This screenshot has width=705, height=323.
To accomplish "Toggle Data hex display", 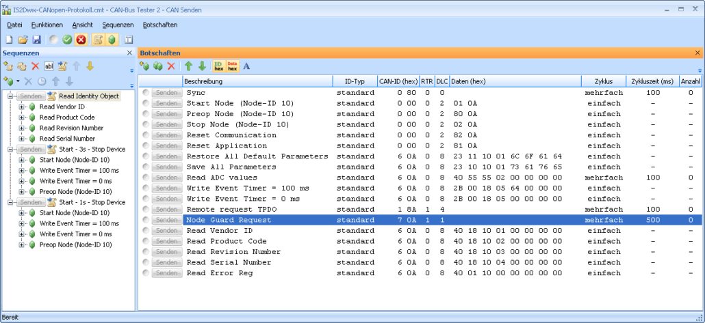I will [232, 66].
